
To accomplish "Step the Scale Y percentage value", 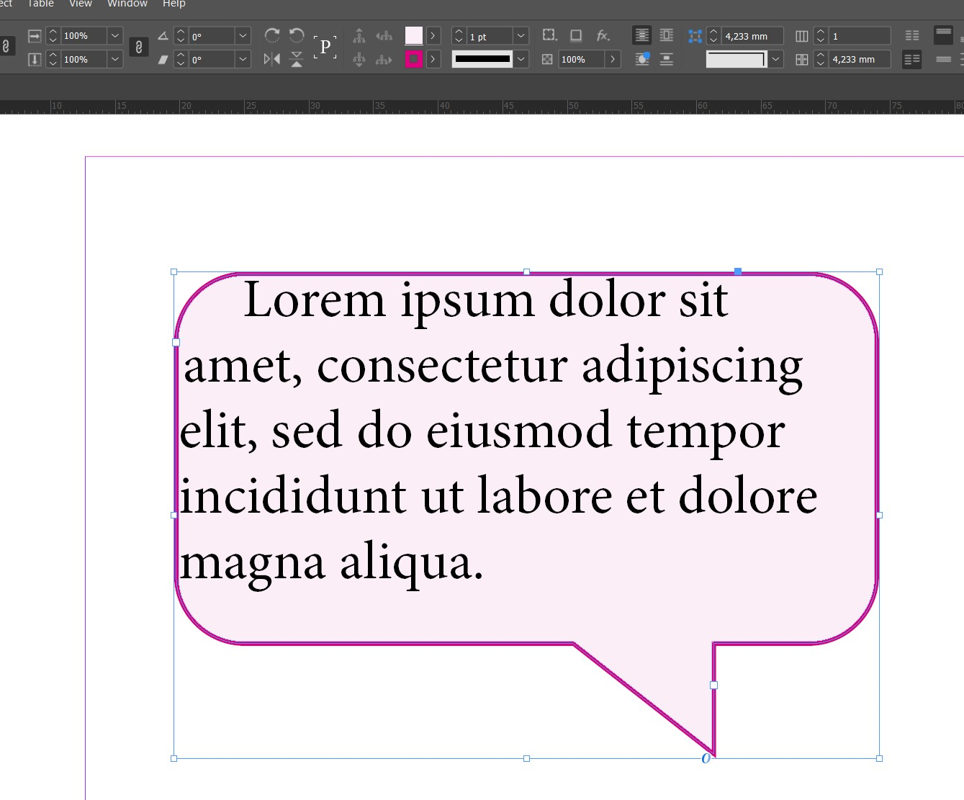I will (53, 59).
